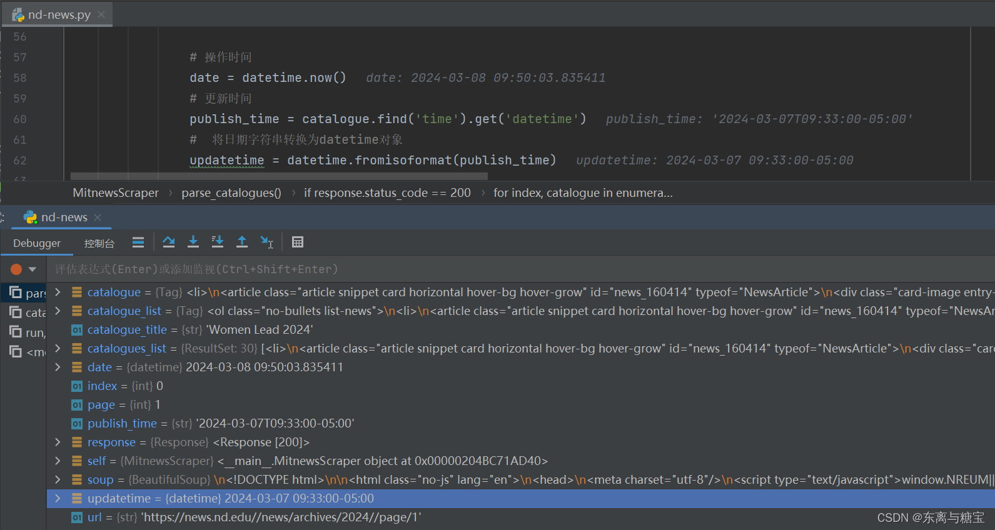Image resolution: width=995 pixels, height=530 pixels.
Task: Click line number 62 in the gutter
Action: click(x=20, y=161)
